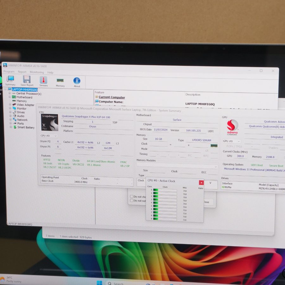The width and height of the screenshot is (285, 285).
Task: Expand the Monitor tree node
Action: pyautogui.click(x=10, y=108)
